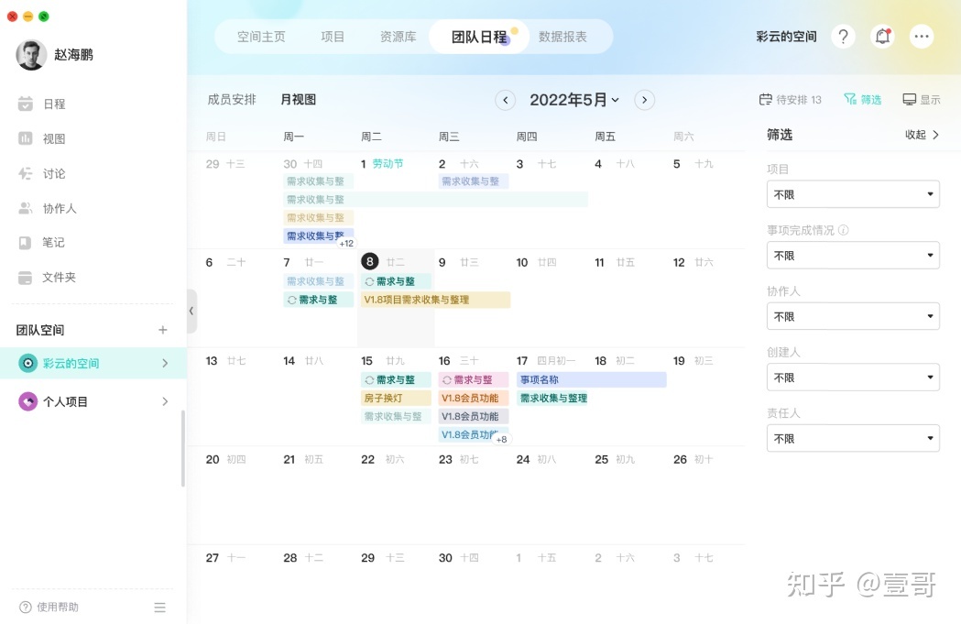Open the V1.8项目需求收集与整理 event
This screenshot has width=961, height=624.
434,300
